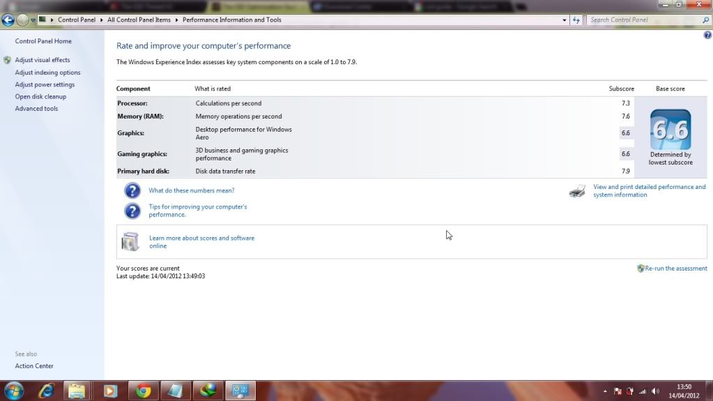713x401 pixels.
Task: Open Windows Media Player from the taskbar
Action: pos(110,391)
